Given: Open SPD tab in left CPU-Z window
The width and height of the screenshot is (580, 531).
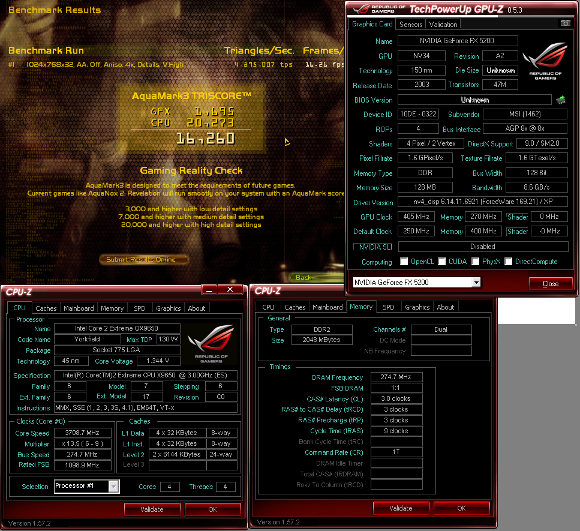Looking at the screenshot, I should pos(139,308).
